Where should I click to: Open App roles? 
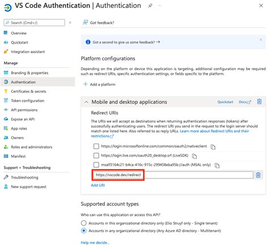point(19,128)
